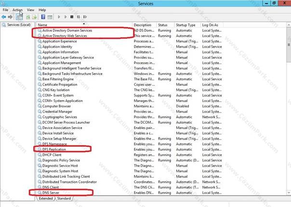This screenshot has height=207, width=291.
Task: Click the Pause Service icon
Action: tap(79, 17)
